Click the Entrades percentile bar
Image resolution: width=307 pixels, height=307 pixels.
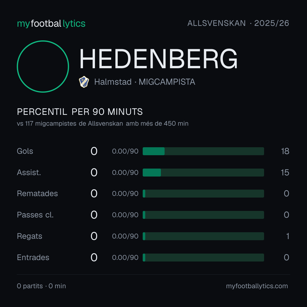click(x=203, y=258)
